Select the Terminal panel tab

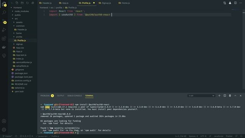point(89,95)
